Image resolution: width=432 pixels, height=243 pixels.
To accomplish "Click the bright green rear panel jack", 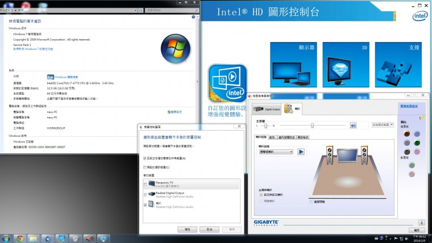I will pyautogui.click(x=417, y=143).
